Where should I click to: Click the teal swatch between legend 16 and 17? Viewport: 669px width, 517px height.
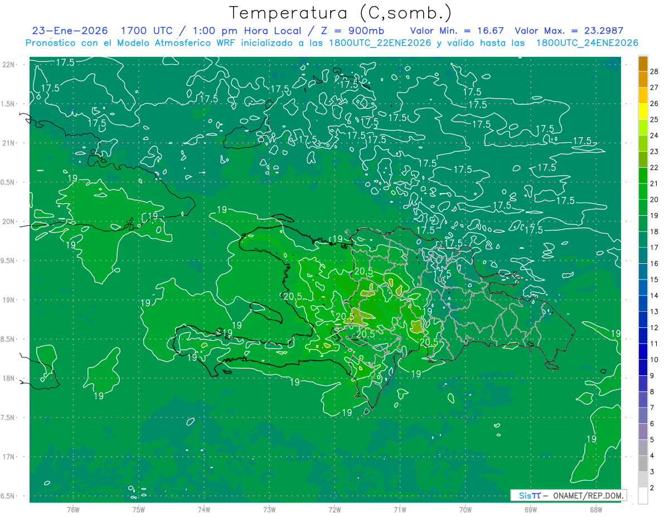[x=643, y=255]
